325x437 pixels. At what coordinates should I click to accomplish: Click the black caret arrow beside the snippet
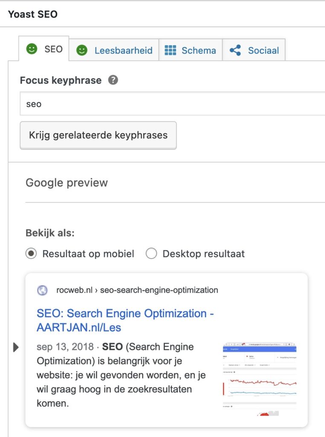tap(16, 347)
